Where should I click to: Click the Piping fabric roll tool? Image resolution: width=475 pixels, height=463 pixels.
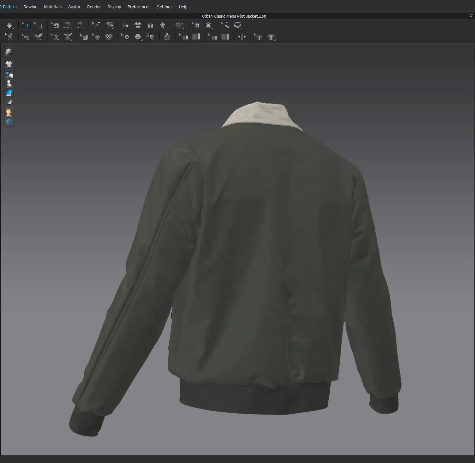[x=196, y=37]
